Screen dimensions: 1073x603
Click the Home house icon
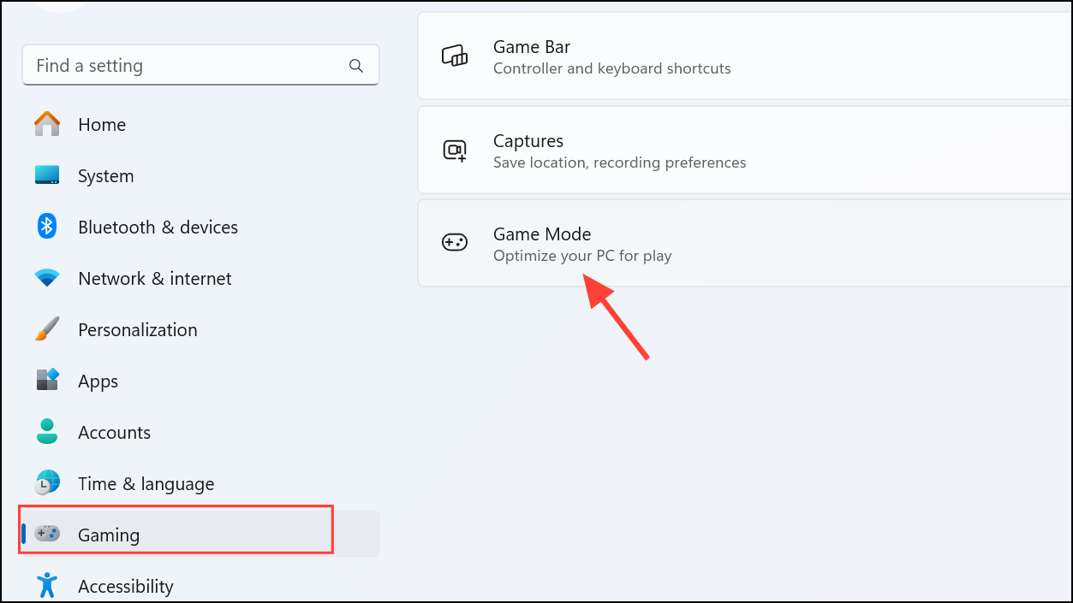coord(47,125)
